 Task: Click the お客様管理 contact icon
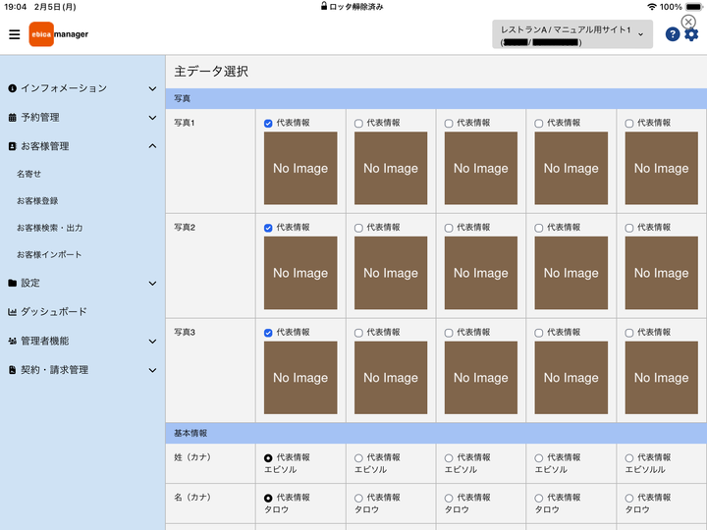(x=12, y=146)
